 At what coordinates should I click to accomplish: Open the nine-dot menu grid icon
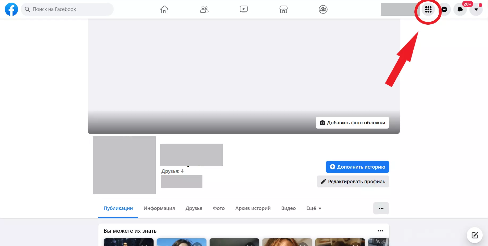tap(428, 10)
